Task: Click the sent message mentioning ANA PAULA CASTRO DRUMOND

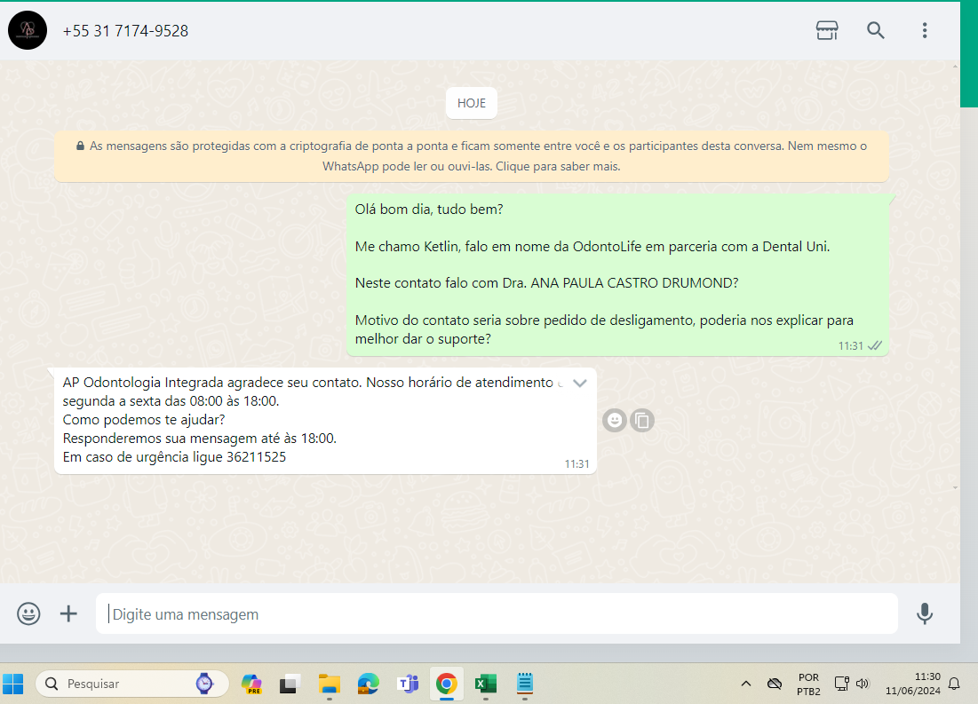Action: click(x=617, y=275)
